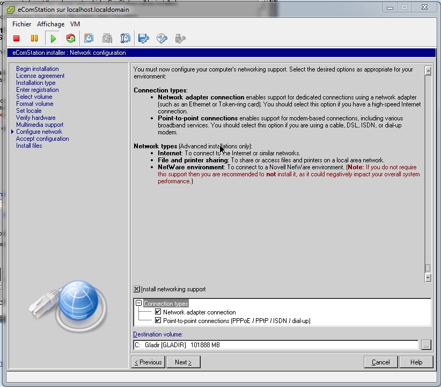Image resolution: width=441 pixels, height=387 pixels.
Task: Collapse the Connection types tree node
Action: [x=139, y=304]
